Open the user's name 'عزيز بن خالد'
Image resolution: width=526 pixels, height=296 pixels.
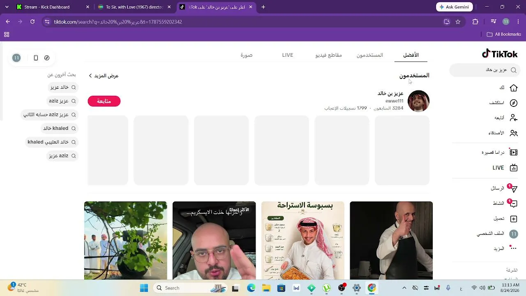(390, 94)
